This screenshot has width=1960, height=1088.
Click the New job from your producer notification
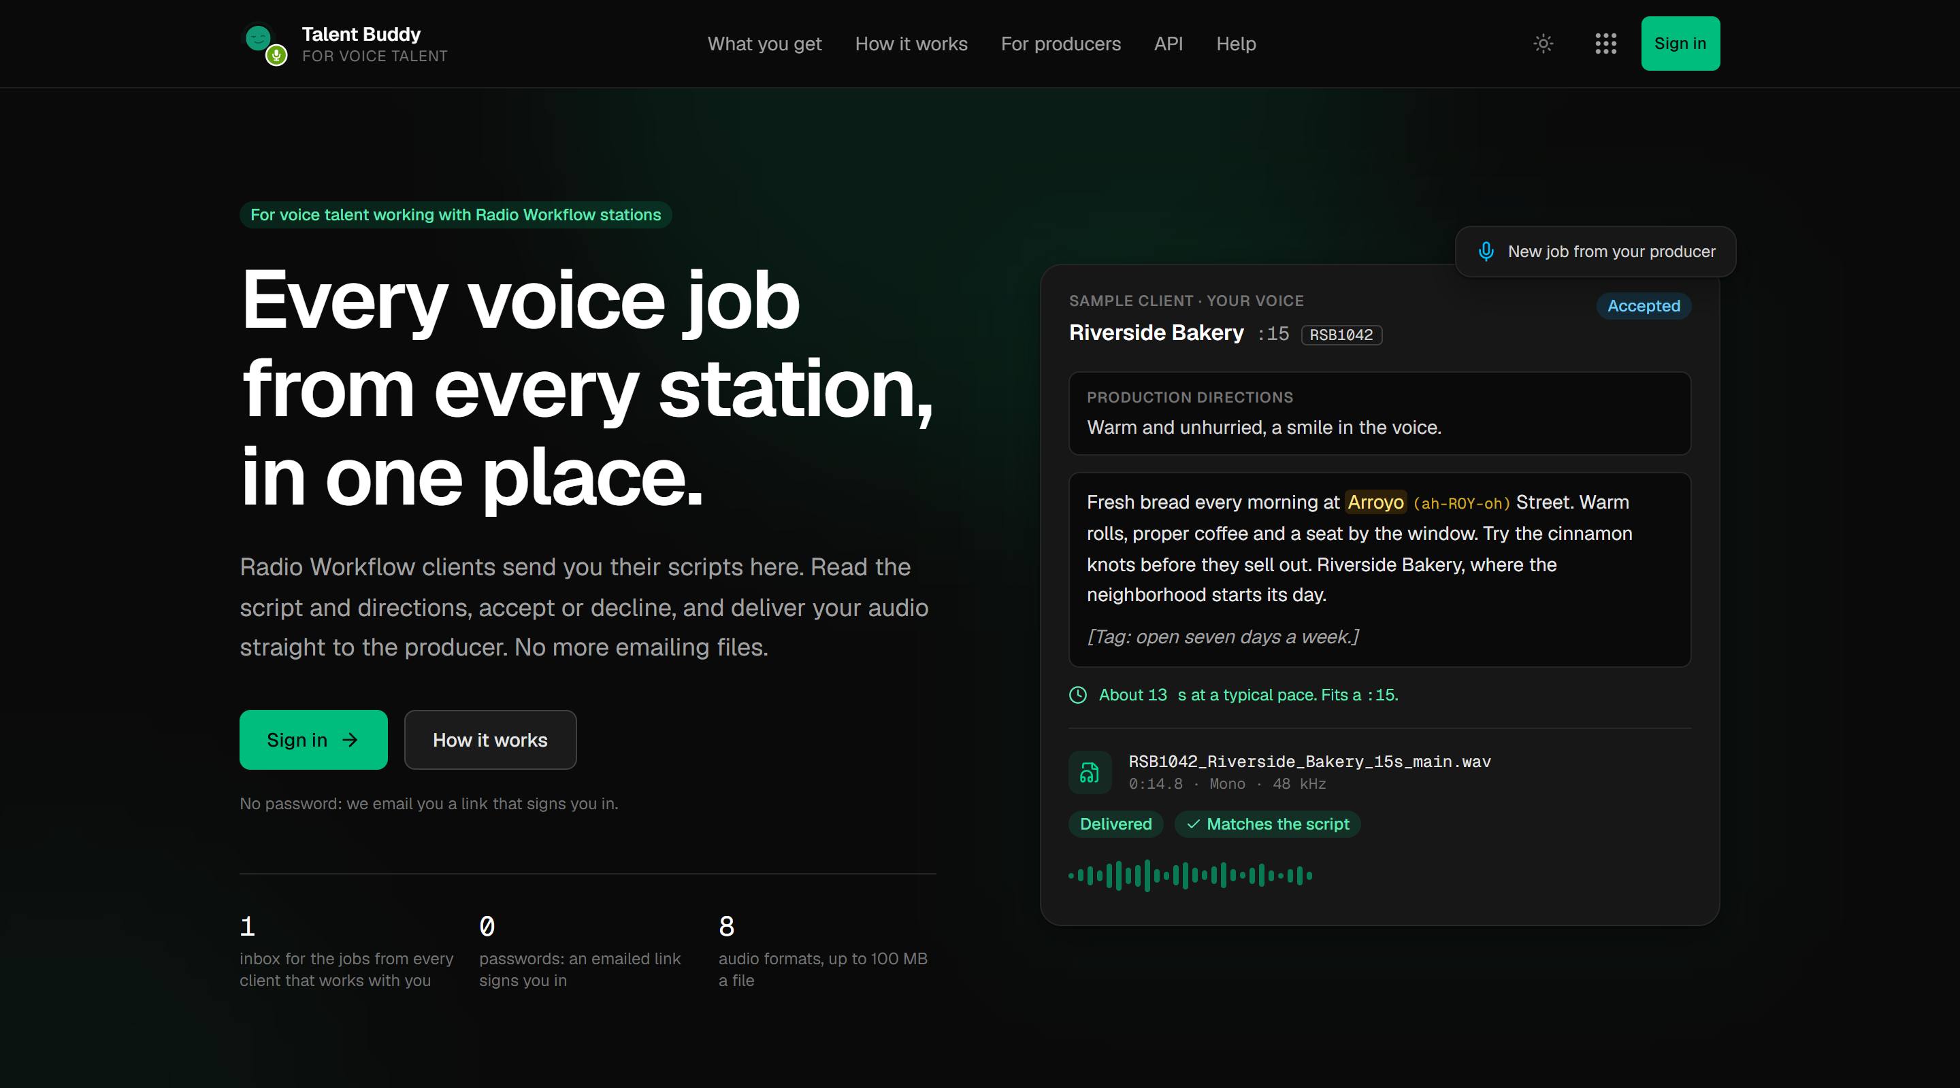1595,252
